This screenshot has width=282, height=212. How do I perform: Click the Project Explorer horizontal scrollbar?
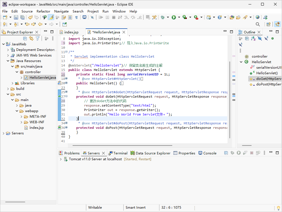point(15,202)
